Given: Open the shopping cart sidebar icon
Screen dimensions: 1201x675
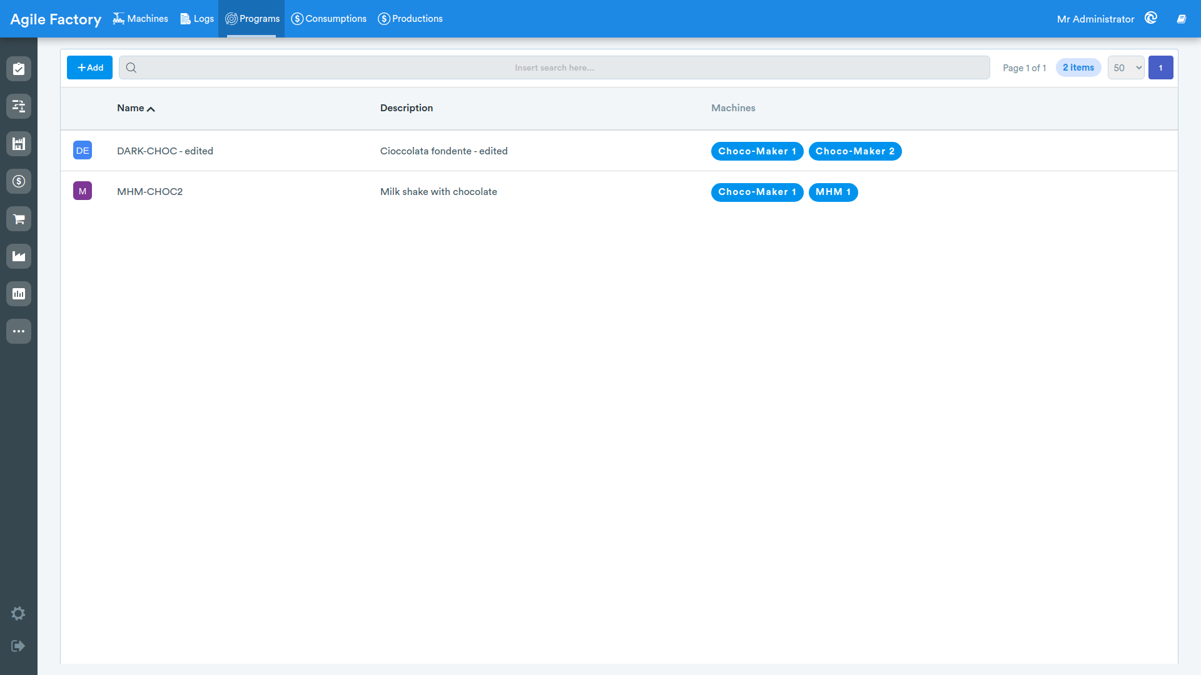Looking at the screenshot, I should 19,219.
